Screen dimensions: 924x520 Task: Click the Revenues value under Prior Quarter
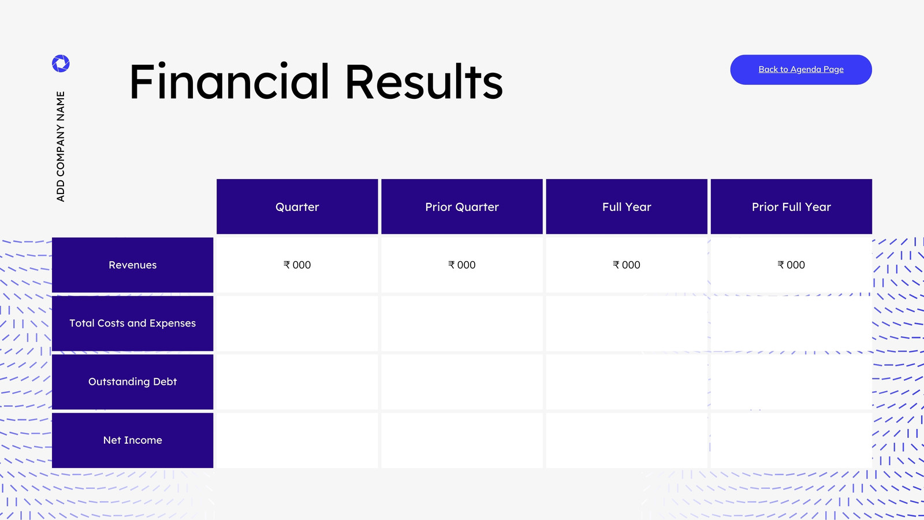(462, 265)
